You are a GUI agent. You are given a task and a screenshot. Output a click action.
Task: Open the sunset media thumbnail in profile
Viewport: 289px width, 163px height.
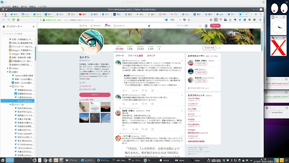[x=106, y=107]
